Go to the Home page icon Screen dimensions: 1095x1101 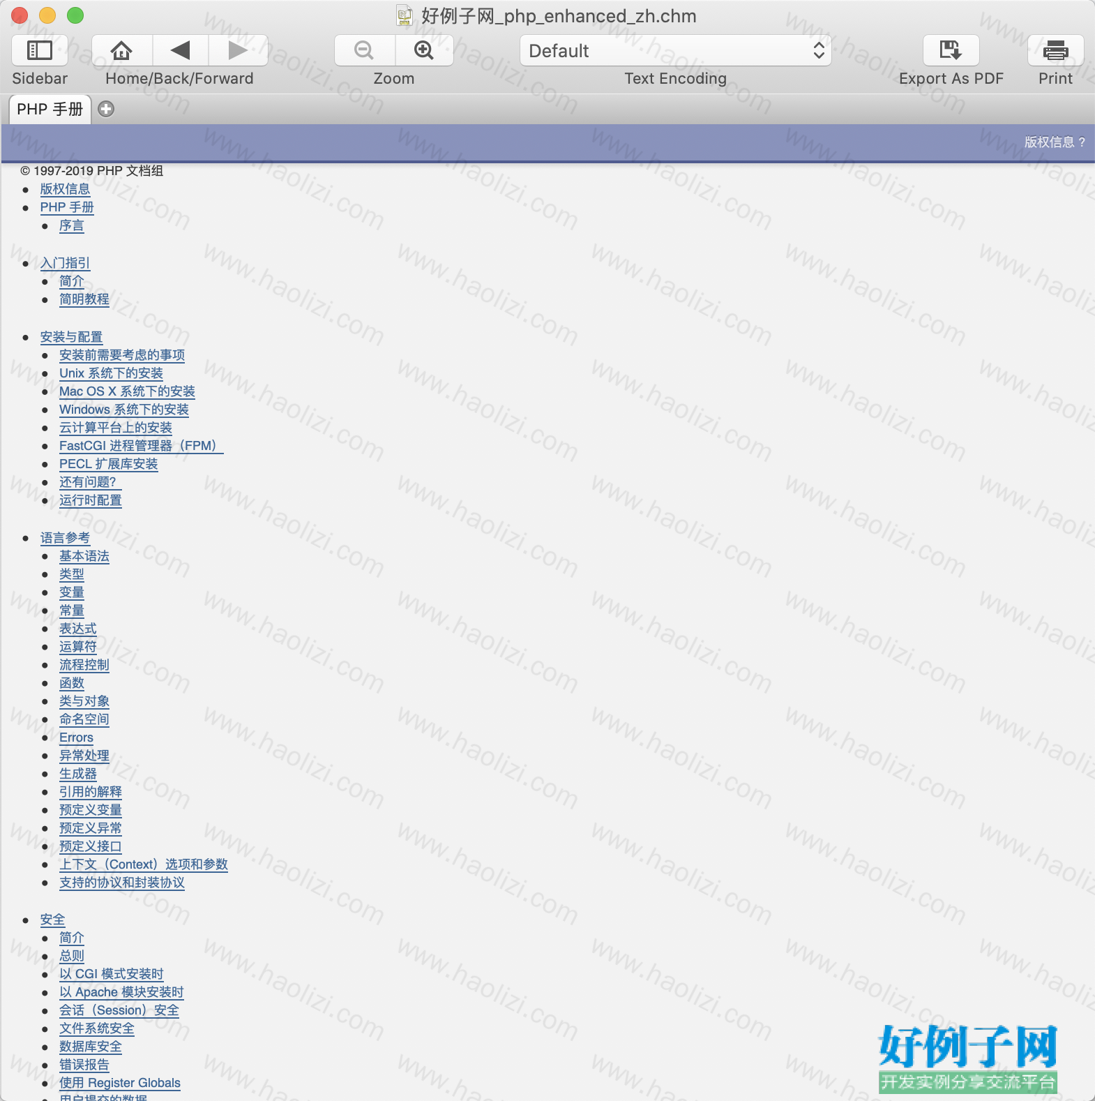coord(121,50)
